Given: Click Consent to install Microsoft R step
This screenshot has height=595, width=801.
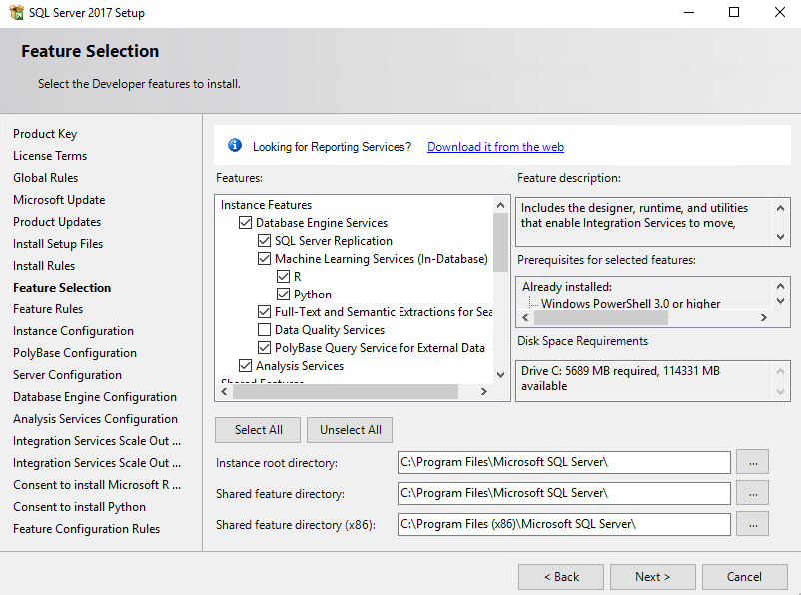Looking at the screenshot, I should point(97,484).
